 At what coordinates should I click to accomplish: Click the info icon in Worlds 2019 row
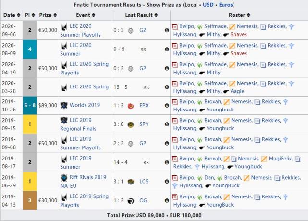pyautogui.click(x=167, y=106)
